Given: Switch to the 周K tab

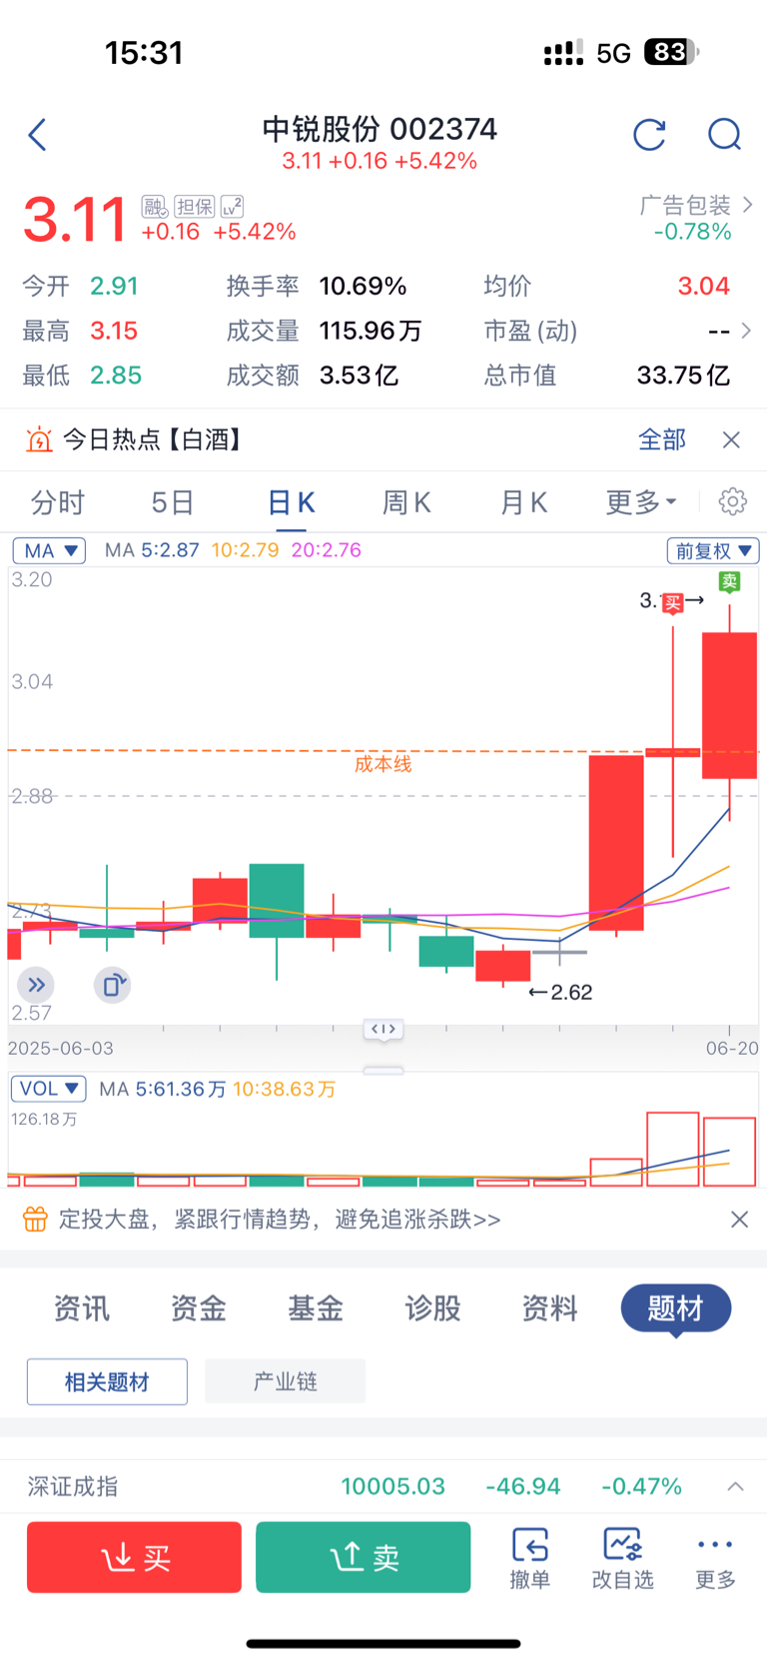Looking at the screenshot, I should click(406, 501).
